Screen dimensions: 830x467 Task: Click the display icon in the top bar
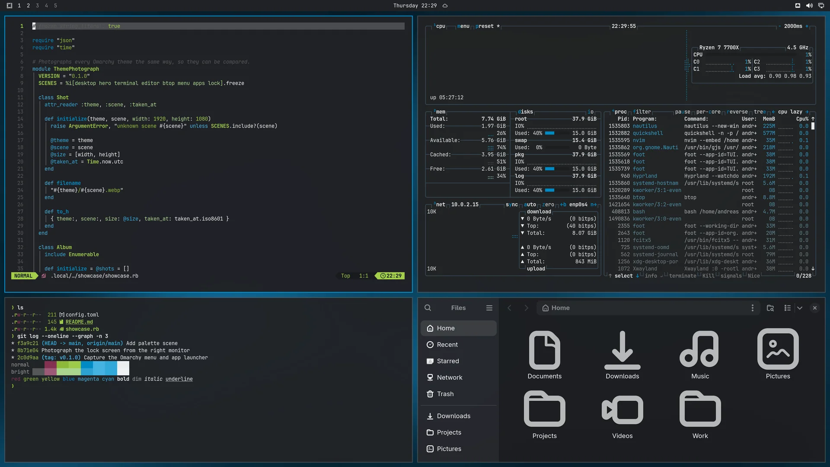[x=820, y=6]
